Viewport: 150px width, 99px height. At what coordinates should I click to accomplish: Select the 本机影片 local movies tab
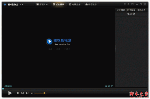pyautogui.click(x=141, y=10)
